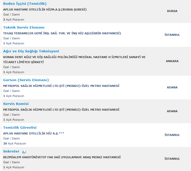Click ADANA location of Garson listing
This screenshot has width=191, height=171.
coord(172,87)
